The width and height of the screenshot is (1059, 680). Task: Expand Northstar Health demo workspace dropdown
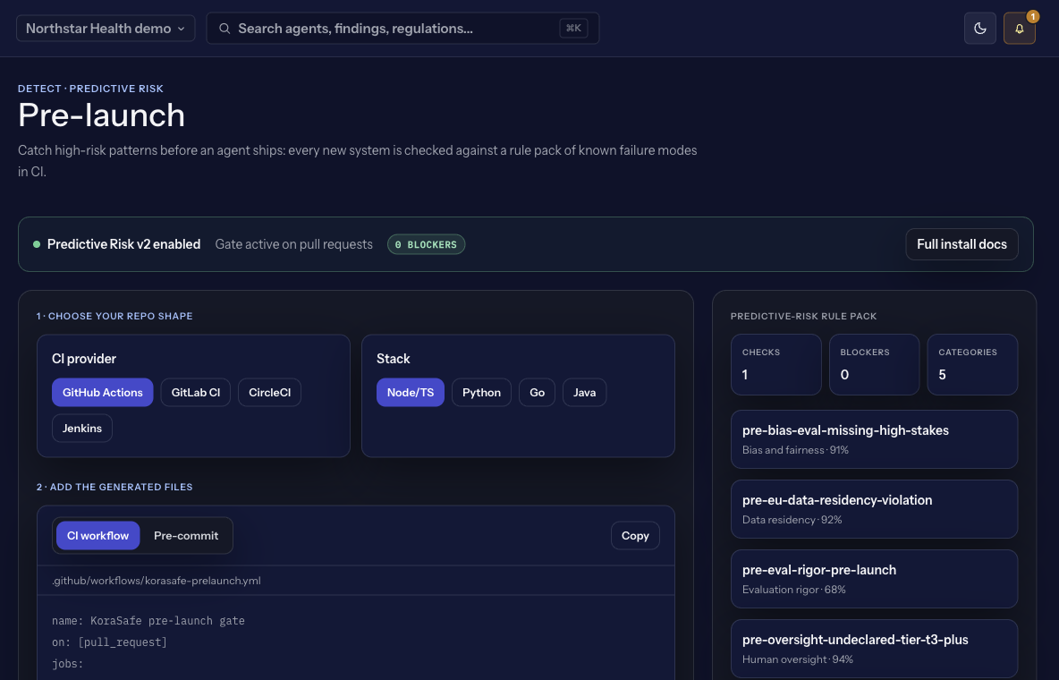click(106, 29)
